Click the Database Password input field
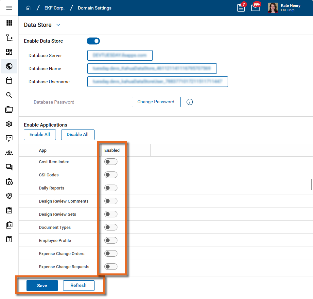This screenshot has width=313, height=299. pyautogui.click(x=77, y=102)
